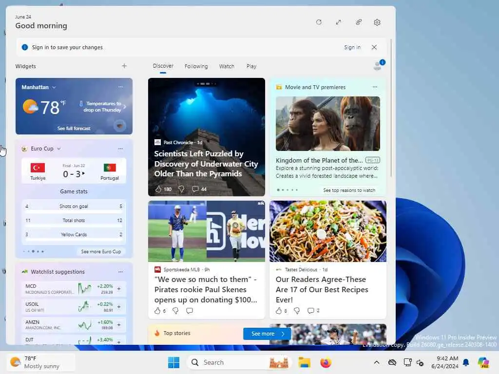Show hidden tray icons chevron
The image size is (499, 374).
coord(377,362)
